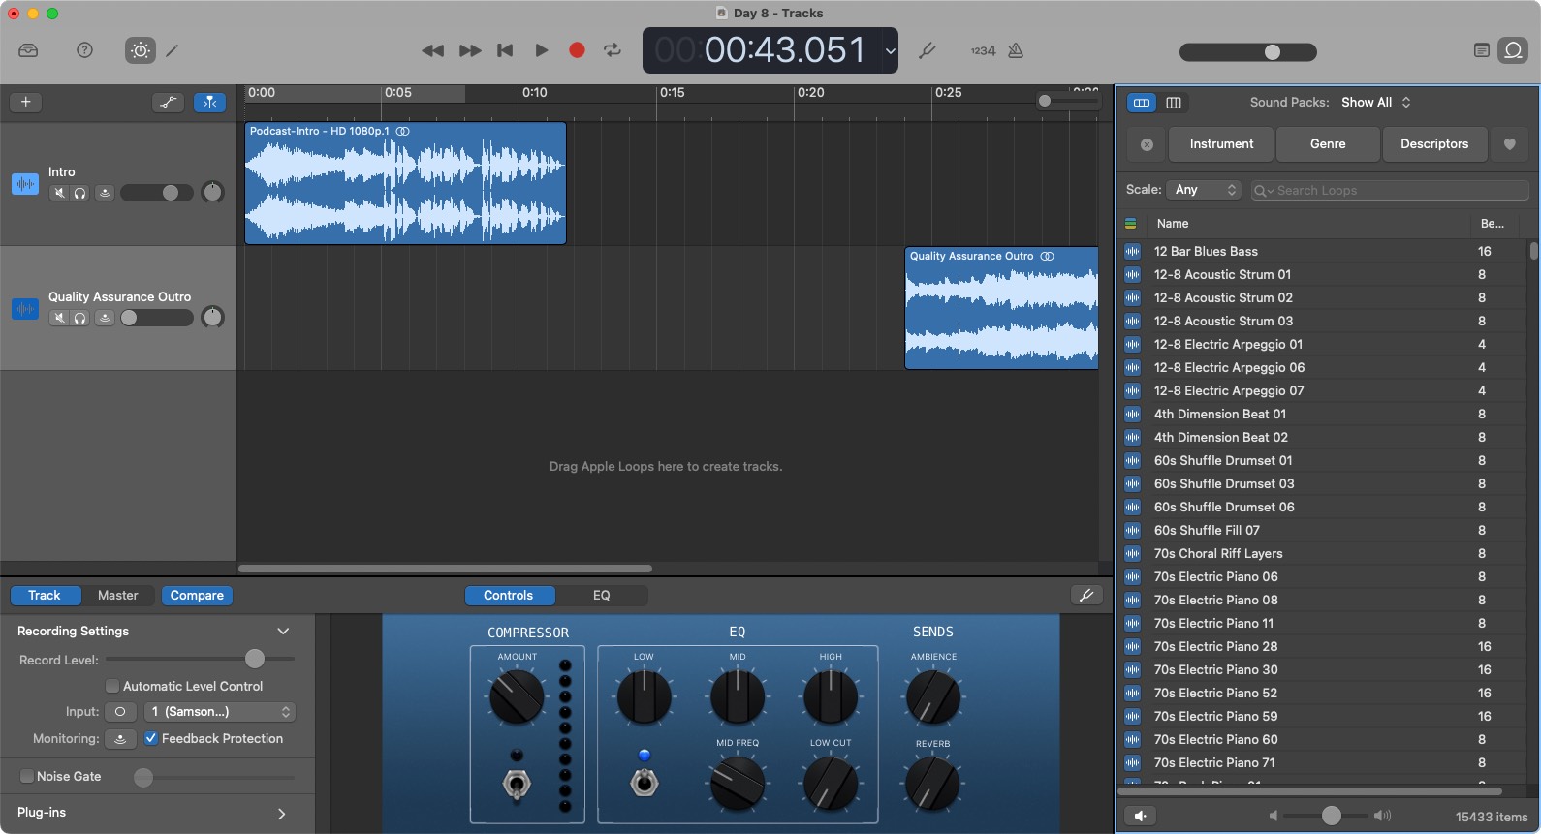Enable Automatic Level Control checkbox
The image size is (1541, 834).
112,686
